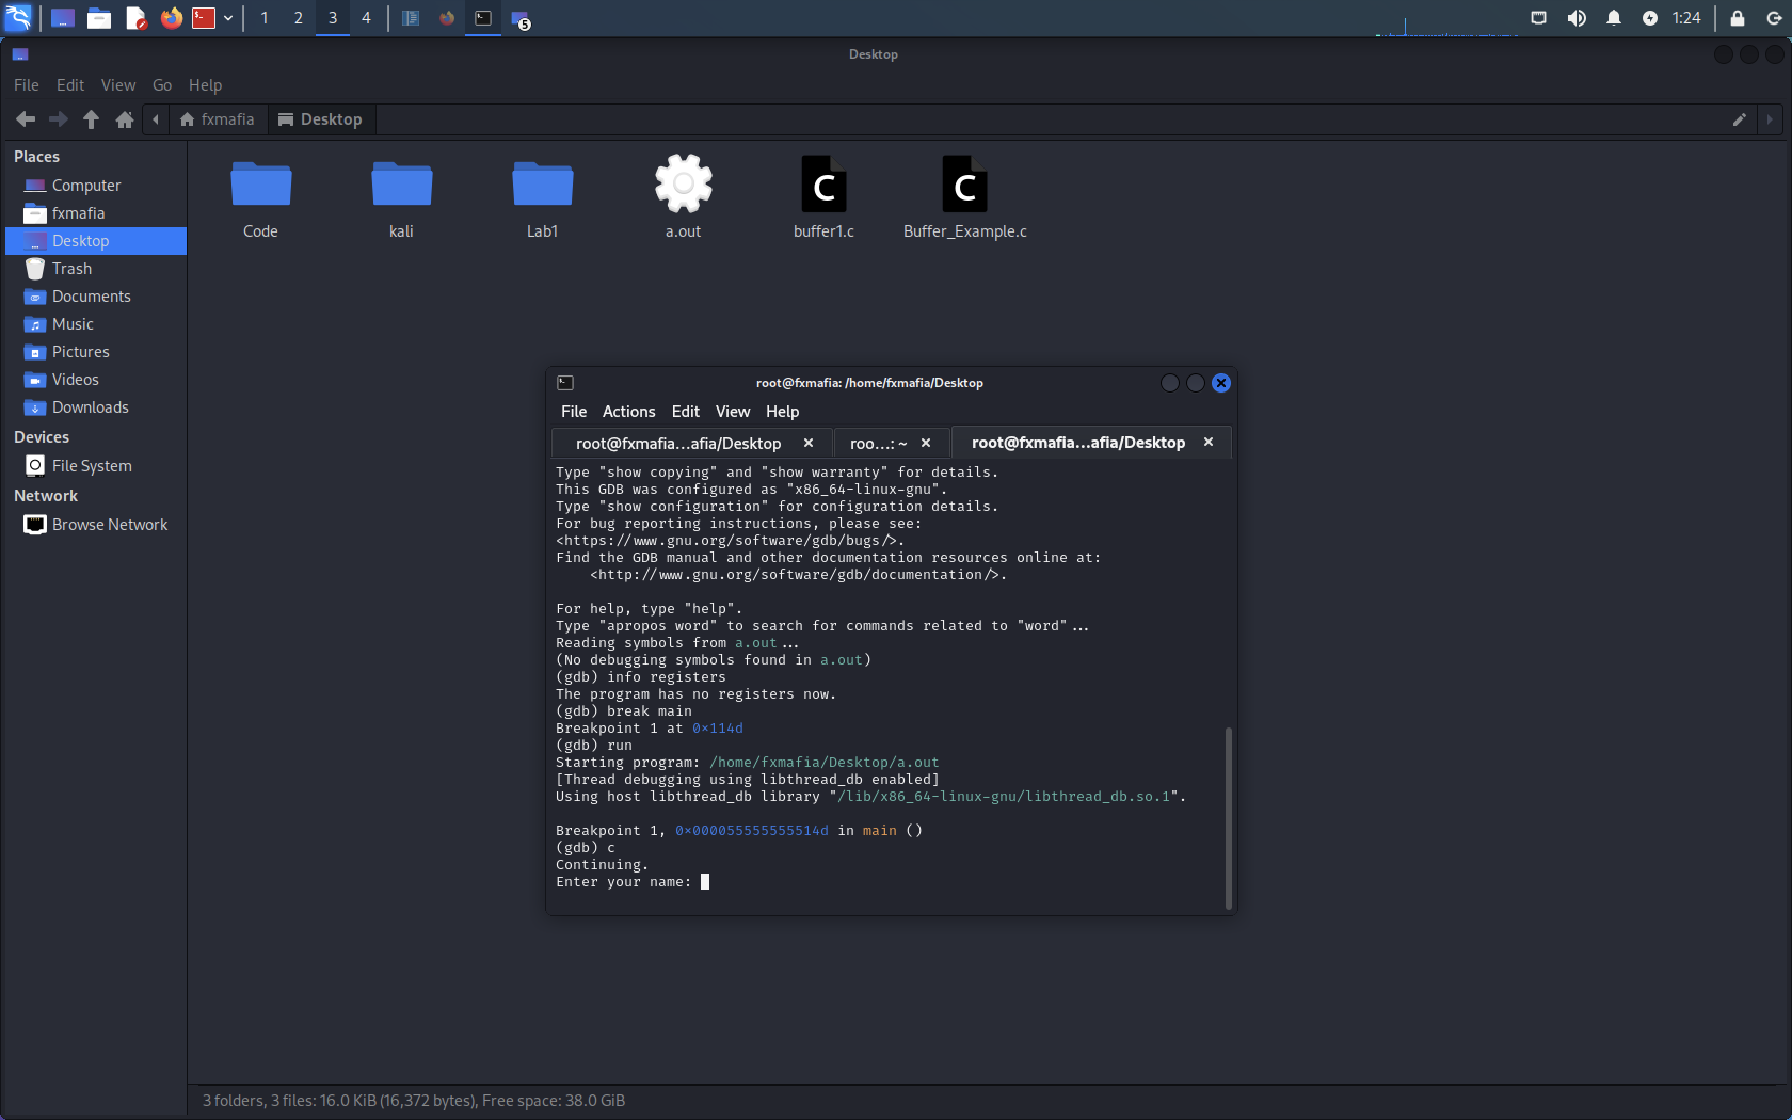The width and height of the screenshot is (1792, 1120).
Task: Click the Desktop breadcrumb button
Action: [322, 119]
